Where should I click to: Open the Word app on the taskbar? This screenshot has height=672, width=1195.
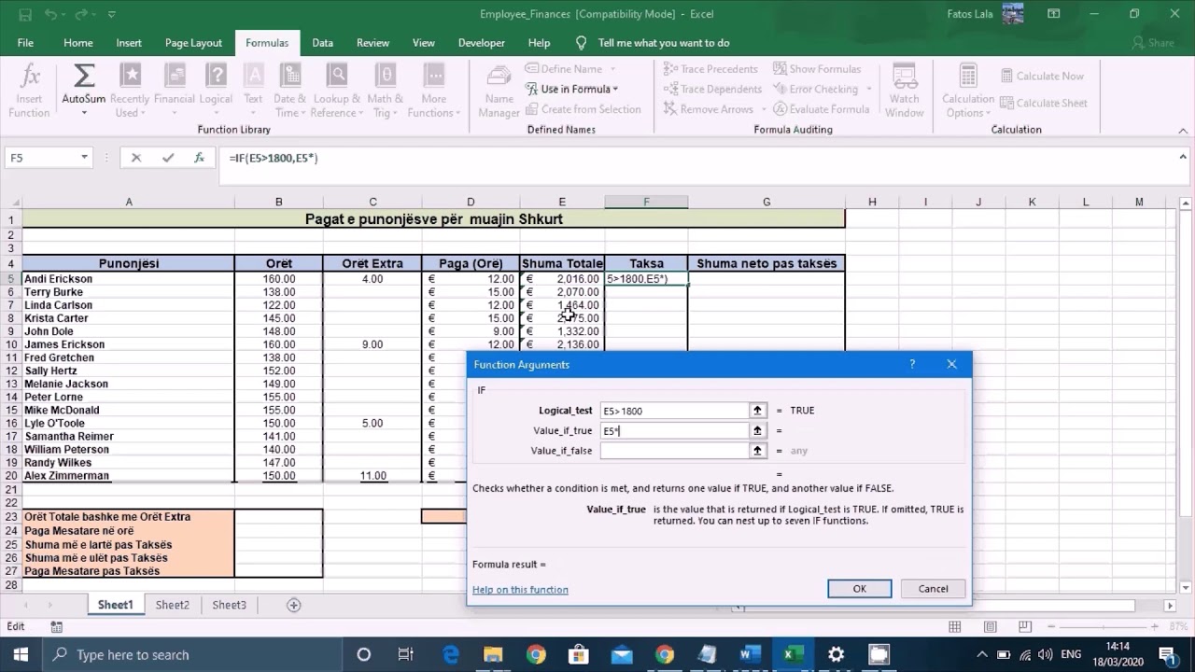(x=750, y=654)
